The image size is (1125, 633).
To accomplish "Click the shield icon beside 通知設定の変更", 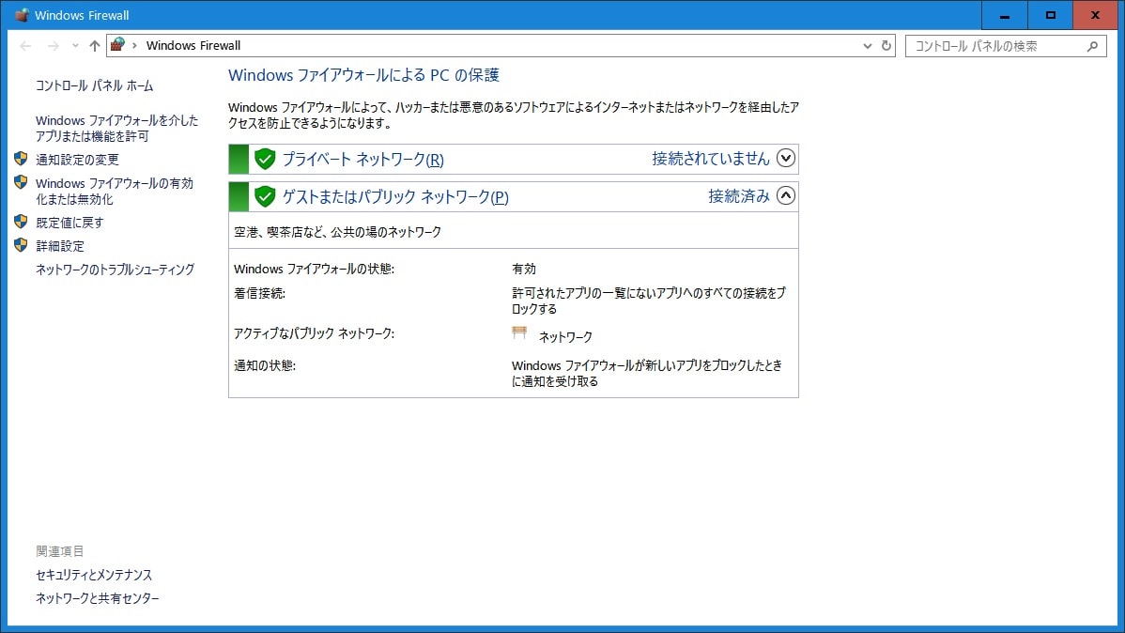I will tap(21, 159).
